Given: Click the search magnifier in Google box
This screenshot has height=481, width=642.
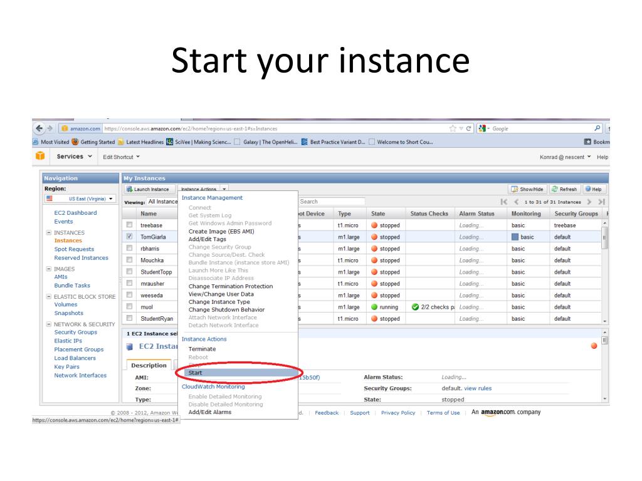Looking at the screenshot, I should [597, 128].
